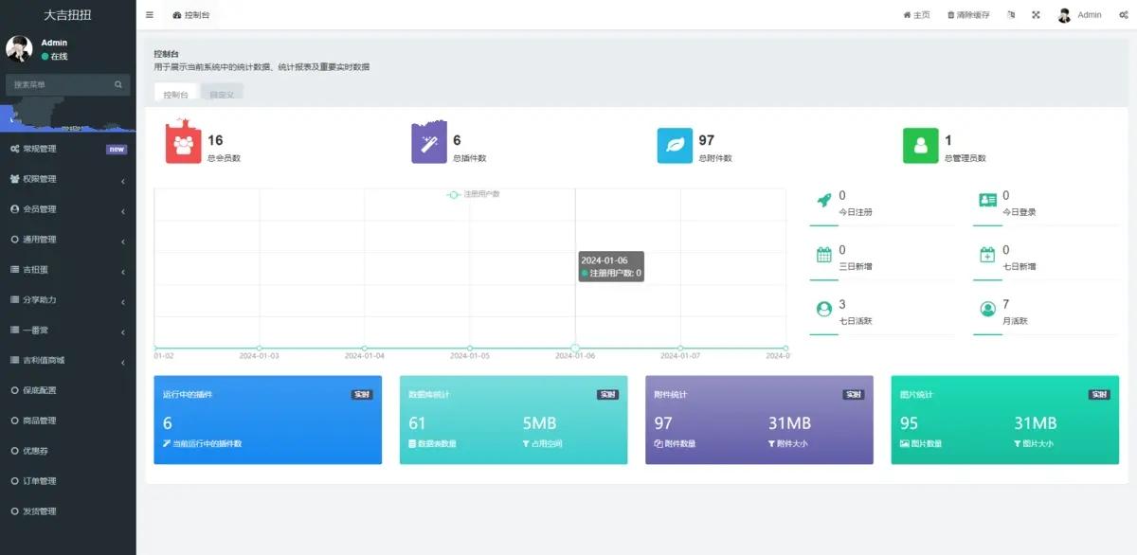Click the calendar icon beside 三日新增
The width and height of the screenshot is (1137, 555).
point(823,255)
